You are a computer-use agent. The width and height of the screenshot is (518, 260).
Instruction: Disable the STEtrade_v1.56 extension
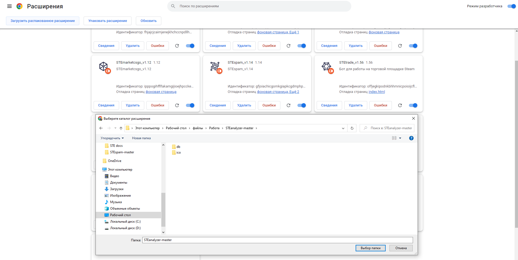point(413,105)
